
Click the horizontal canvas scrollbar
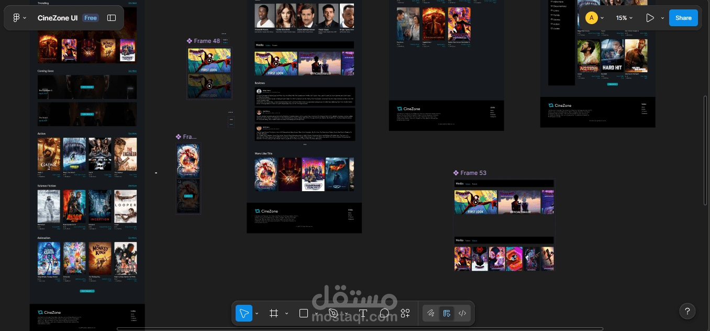(360, 328)
